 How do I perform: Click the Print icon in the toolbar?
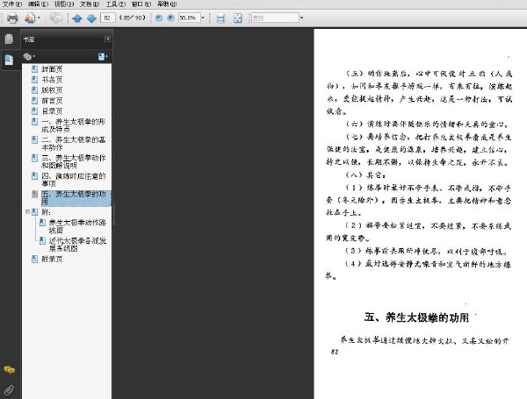coord(12,18)
